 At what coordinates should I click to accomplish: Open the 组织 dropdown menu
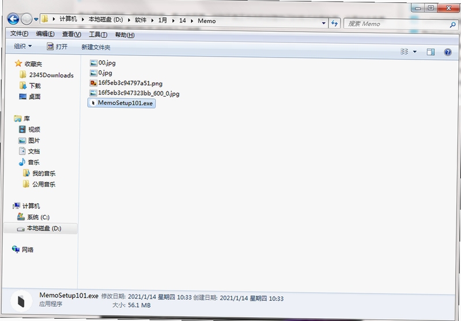tap(22, 46)
